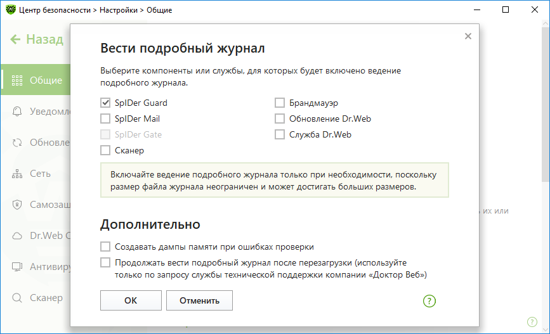Check the Обновление Dr.Web checkbox

pos(280,119)
